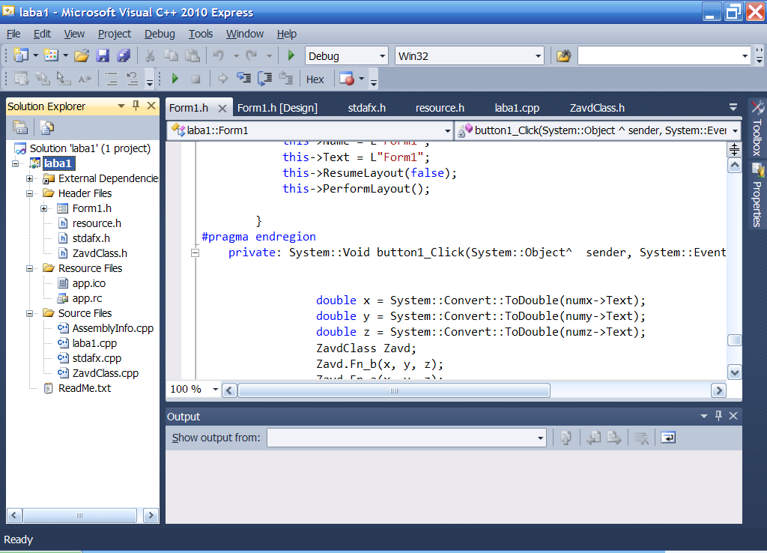Go to previous message in Output
Viewport: 767px width, 553px height.
point(593,438)
